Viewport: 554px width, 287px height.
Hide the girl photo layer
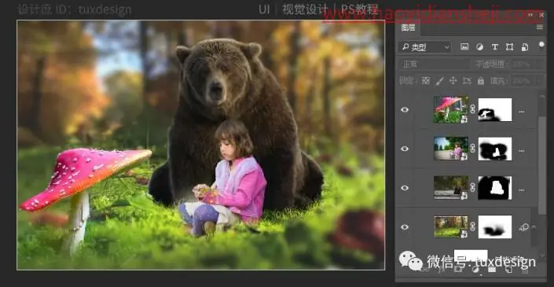coord(405,149)
